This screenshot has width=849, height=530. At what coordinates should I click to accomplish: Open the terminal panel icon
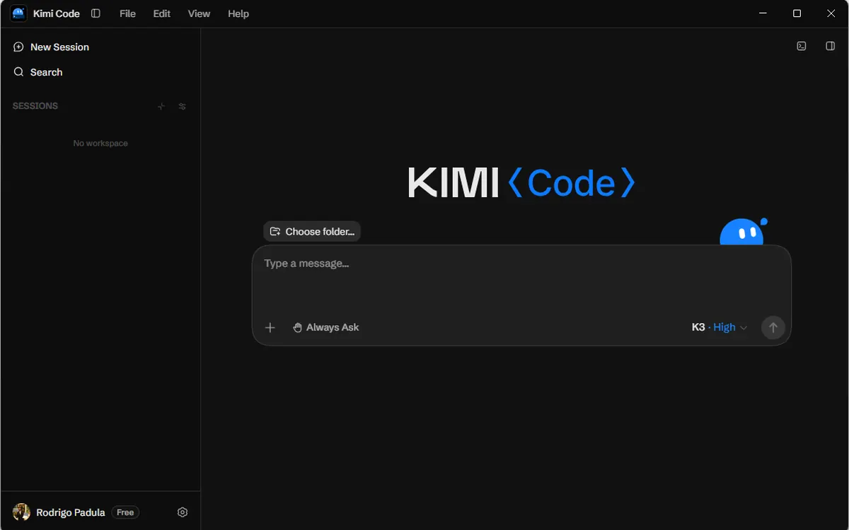pyautogui.click(x=802, y=46)
